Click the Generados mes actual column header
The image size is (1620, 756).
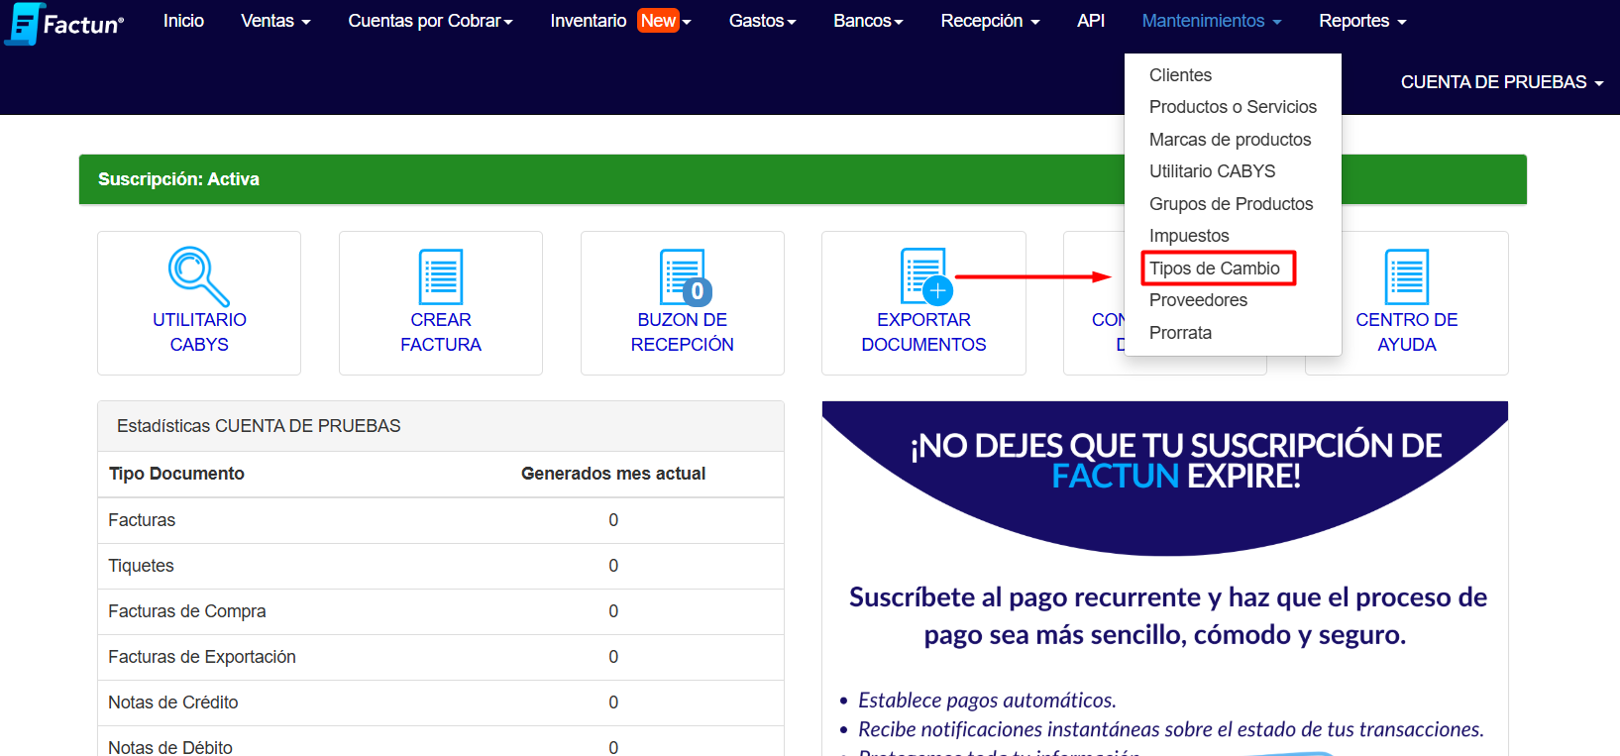click(x=613, y=474)
